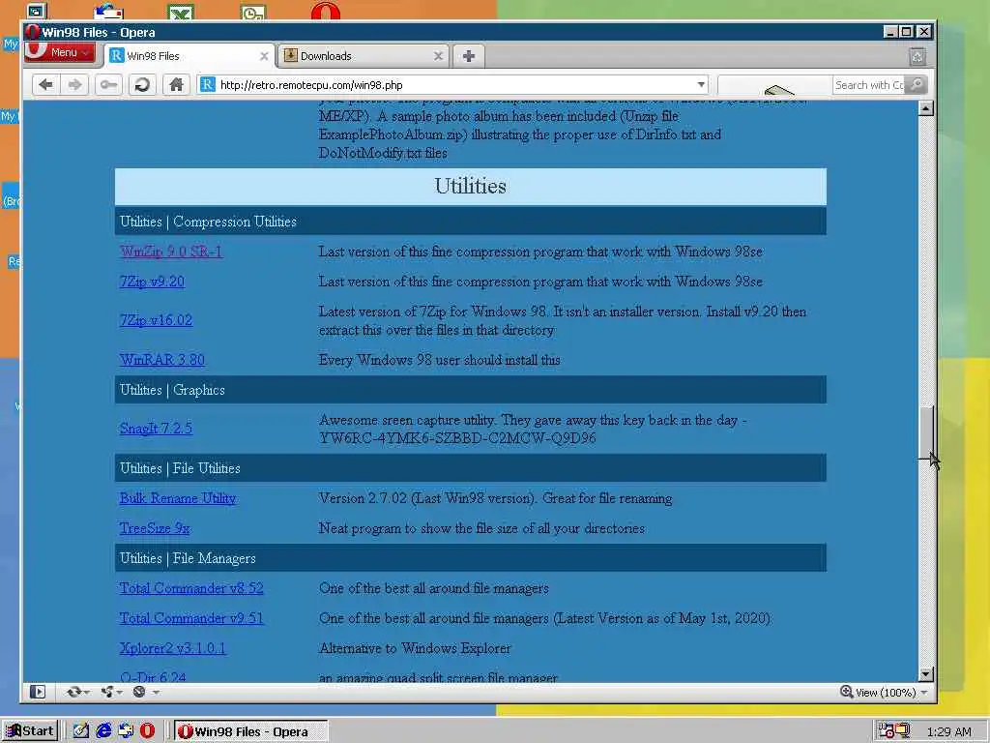This screenshot has height=743, width=990.
Task: Open the Bulk Rename Utility link
Action: pyautogui.click(x=178, y=498)
